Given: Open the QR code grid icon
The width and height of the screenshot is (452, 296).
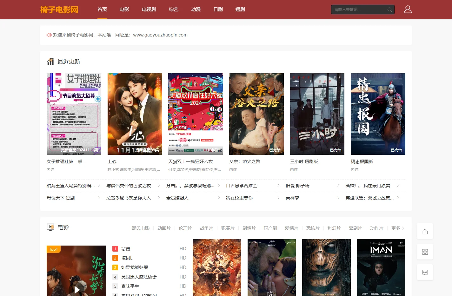Looking at the screenshot, I should click(425, 252).
